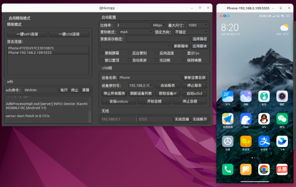Expand the 设备序列号 192.168.2.10 dropdown
The height and width of the screenshot is (187, 296).
coord(141,85)
